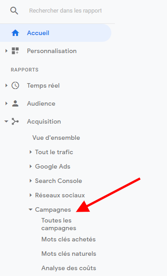
Task: Open Toutes les campagnes report
Action: [x=59, y=224]
